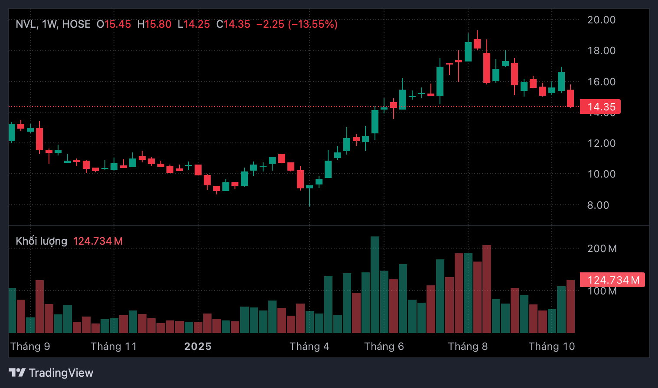This screenshot has height=388, width=658.
Task: Click the 200 M volume axis label
Action: [602, 249]
